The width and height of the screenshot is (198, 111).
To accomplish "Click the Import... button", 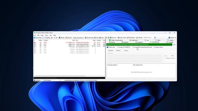I will 118,51.
